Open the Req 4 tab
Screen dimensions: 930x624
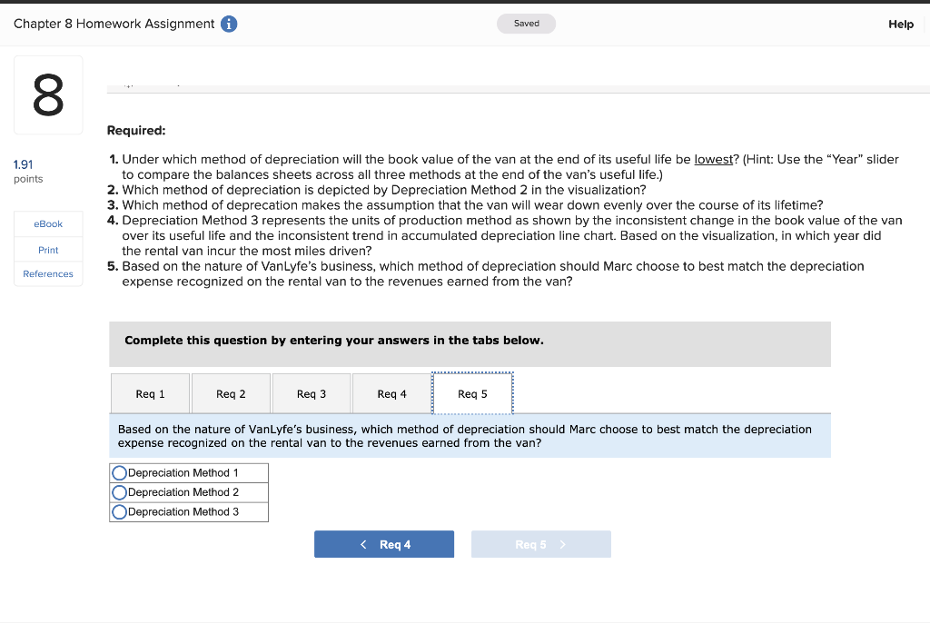click(391, 392)
